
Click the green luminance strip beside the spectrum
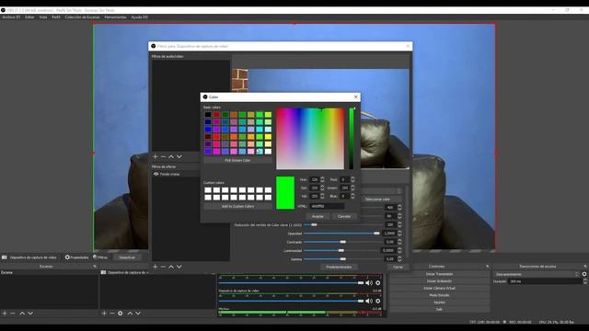tap(352, 139)
